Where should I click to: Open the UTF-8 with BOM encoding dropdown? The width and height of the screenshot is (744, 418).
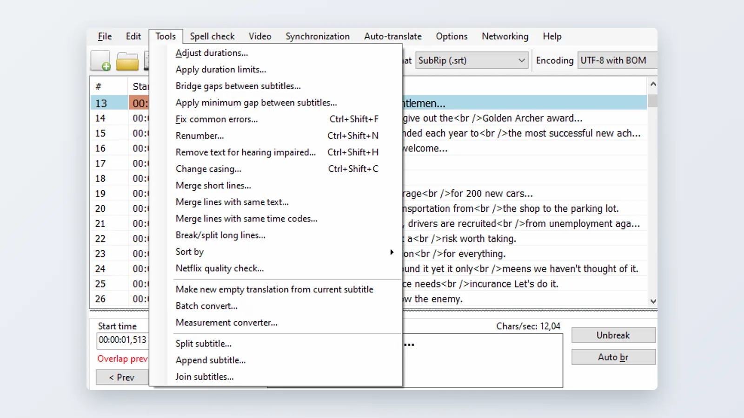618,60
